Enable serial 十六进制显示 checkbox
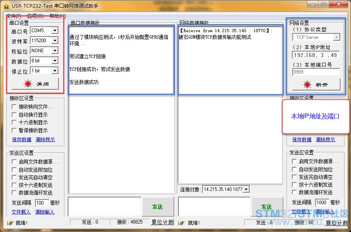The height and width of the screenshot is (232, 351). pos(14,122)
